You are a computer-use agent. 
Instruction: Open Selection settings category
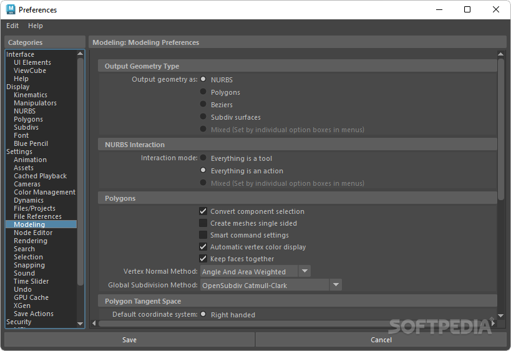[28, 257]
